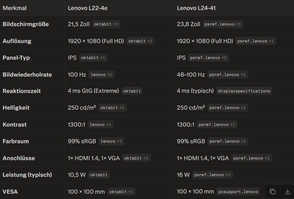Viewport: 294px width, 199px height.
Task: Open oktabit chip in Panel-Typ row
Action: pyautogui.click(x=93, y=57)
